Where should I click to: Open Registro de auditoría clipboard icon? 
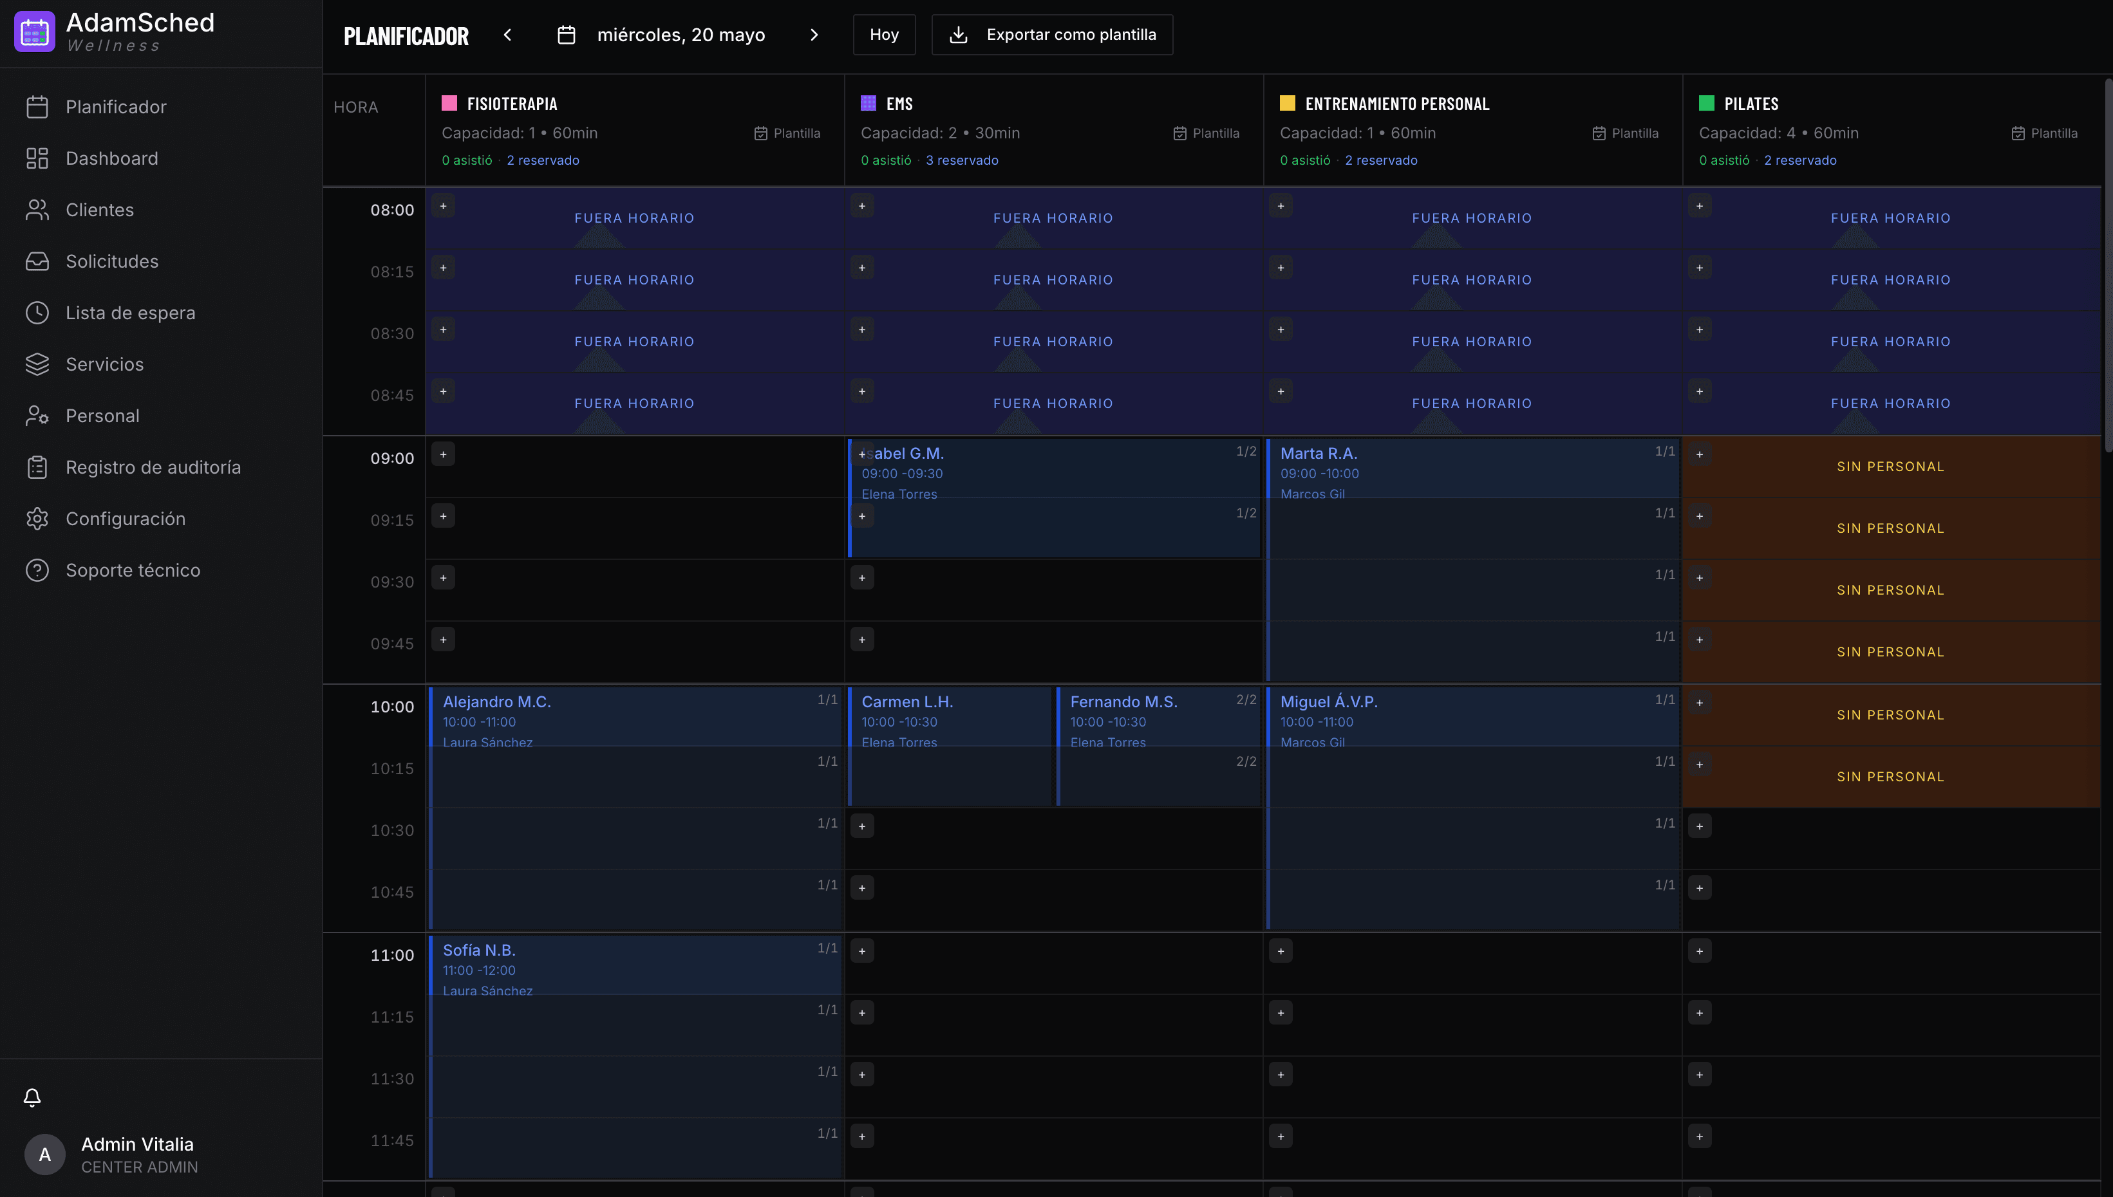pos(37,467)
